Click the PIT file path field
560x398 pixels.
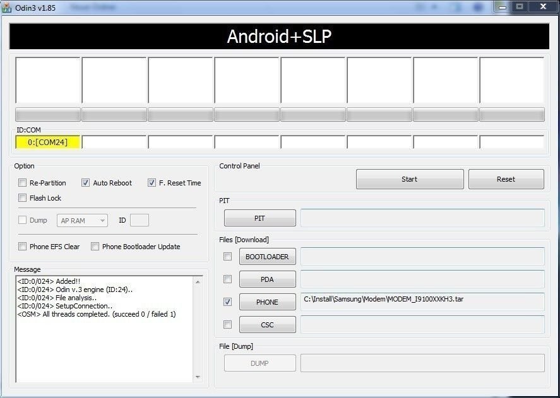coord(422,218)
